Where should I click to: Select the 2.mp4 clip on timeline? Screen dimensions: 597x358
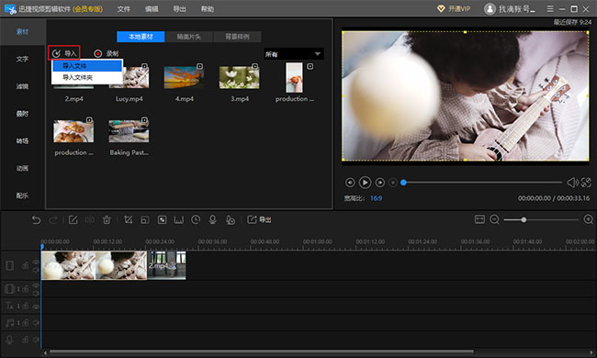[x=167, y=265]
